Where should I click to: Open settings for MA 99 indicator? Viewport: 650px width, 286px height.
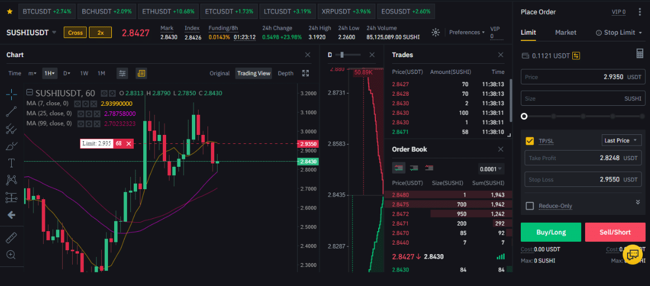pos(89,124)
